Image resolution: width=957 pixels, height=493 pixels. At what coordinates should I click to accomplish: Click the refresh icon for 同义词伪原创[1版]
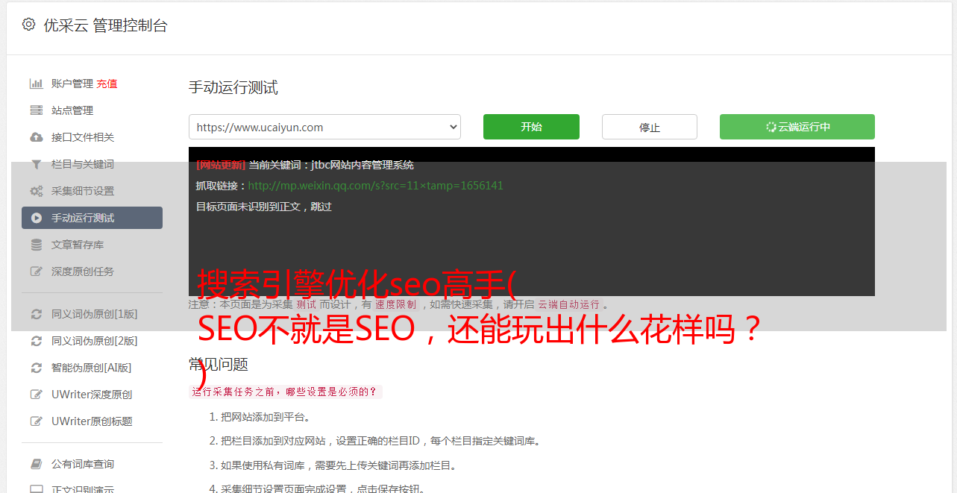[x=36, y=314]
